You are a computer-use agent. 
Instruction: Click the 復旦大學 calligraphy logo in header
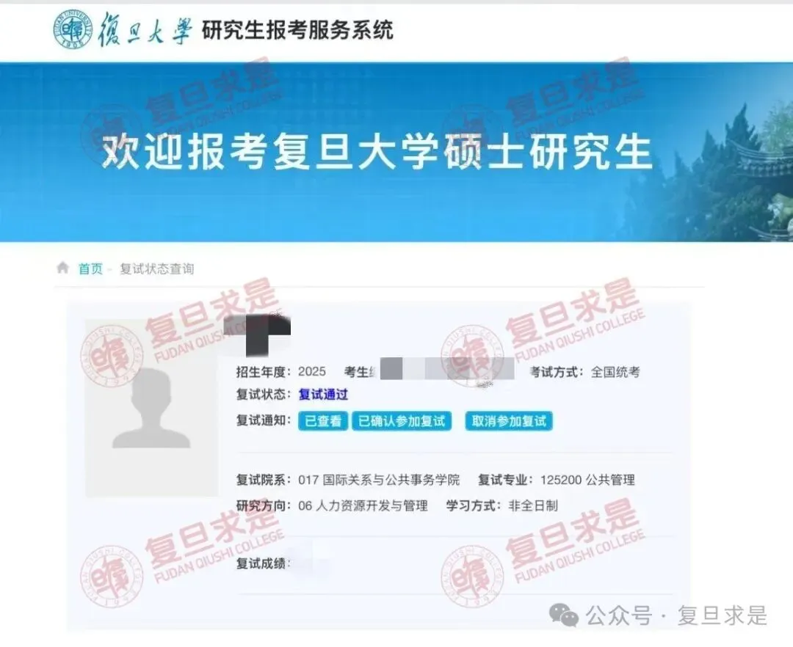coord(145,29)
